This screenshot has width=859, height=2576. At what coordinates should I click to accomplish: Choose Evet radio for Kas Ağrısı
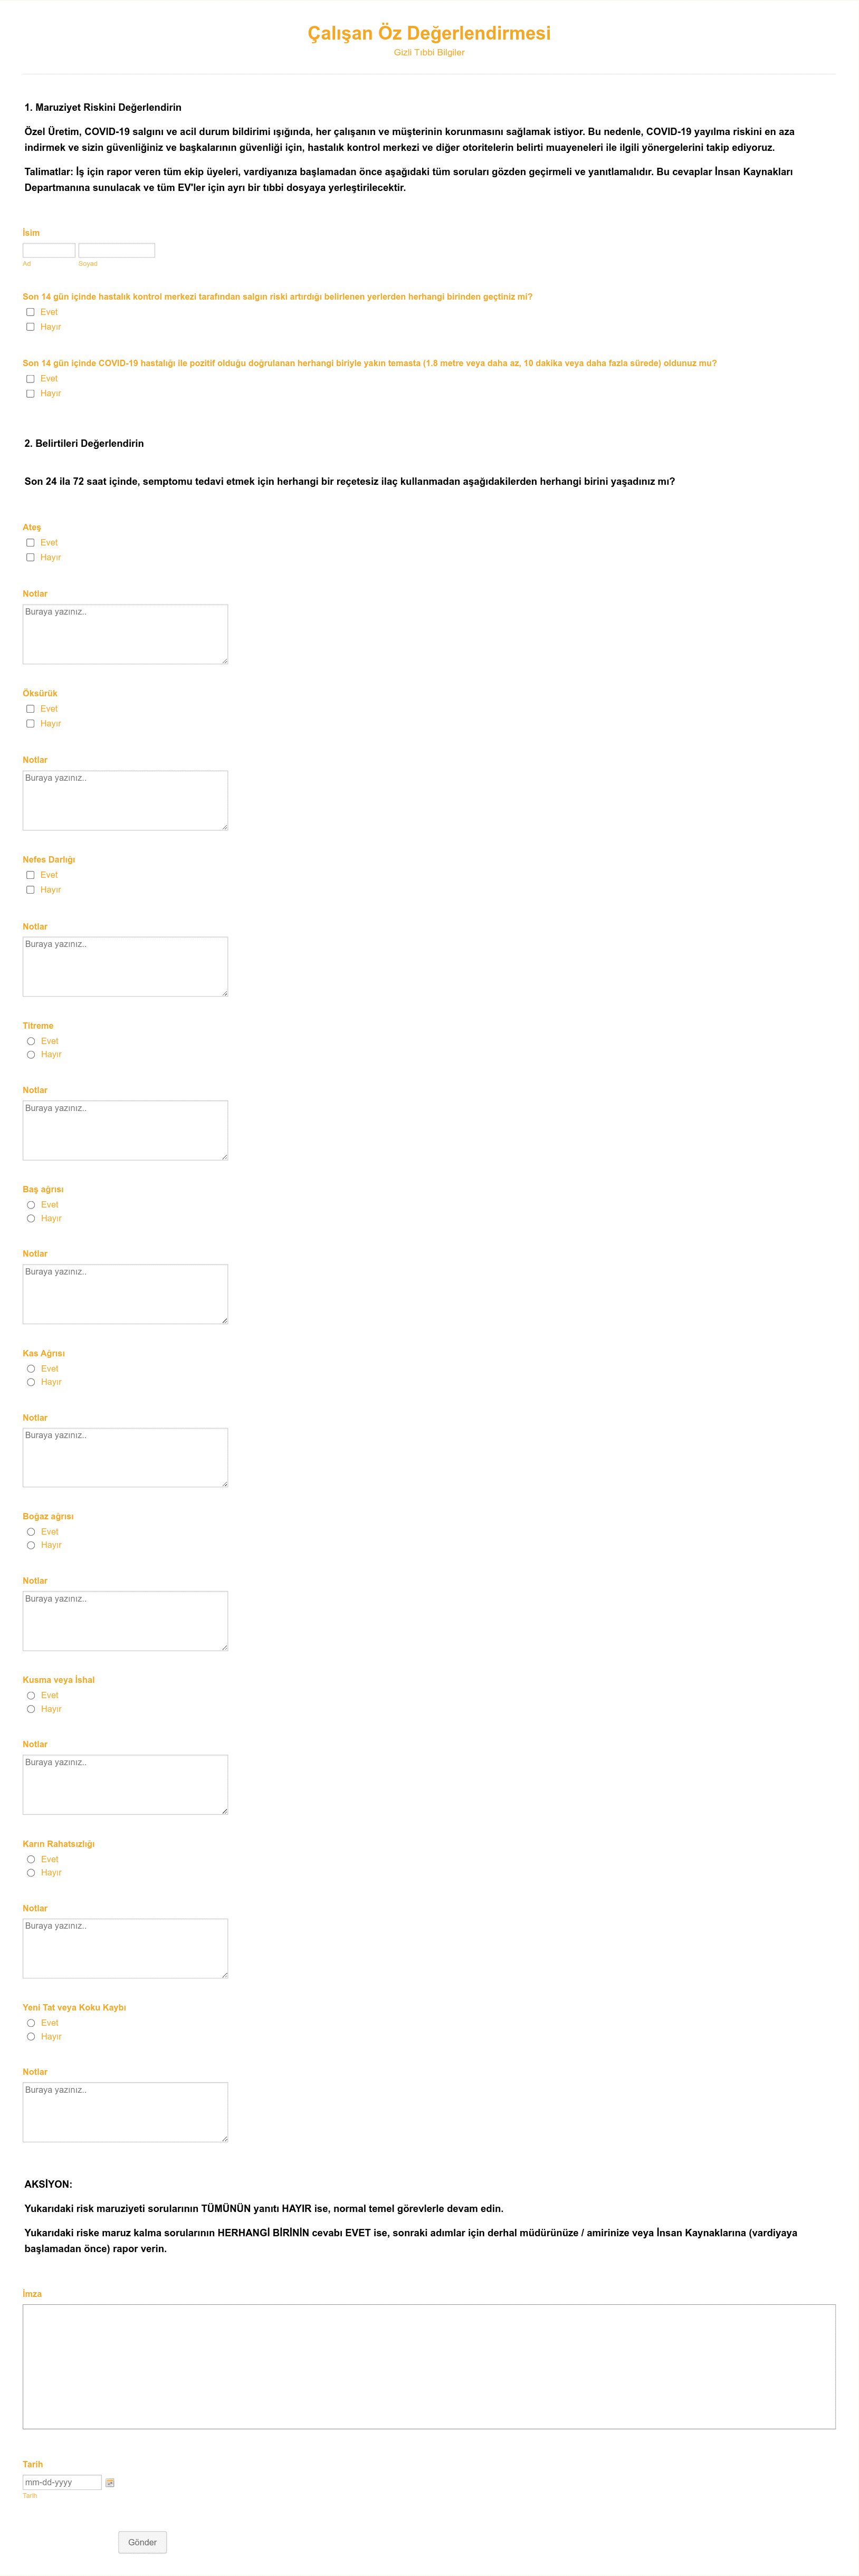point(31,1369)
